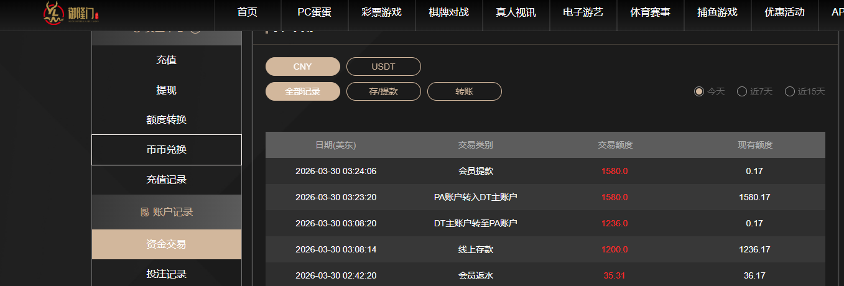Screen dimensions: 844x286
Task: Click the DT主账户转至PA账户 entry
Action: click(x=476, y=223)
